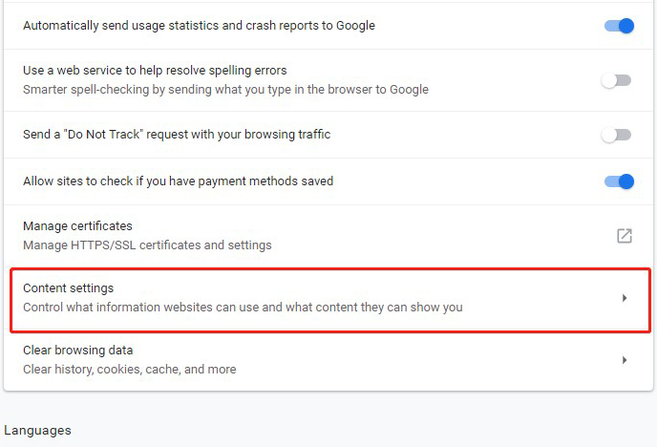Click "Allow sites to check" payment label
657x447 pixels.
tap(178, 181)
